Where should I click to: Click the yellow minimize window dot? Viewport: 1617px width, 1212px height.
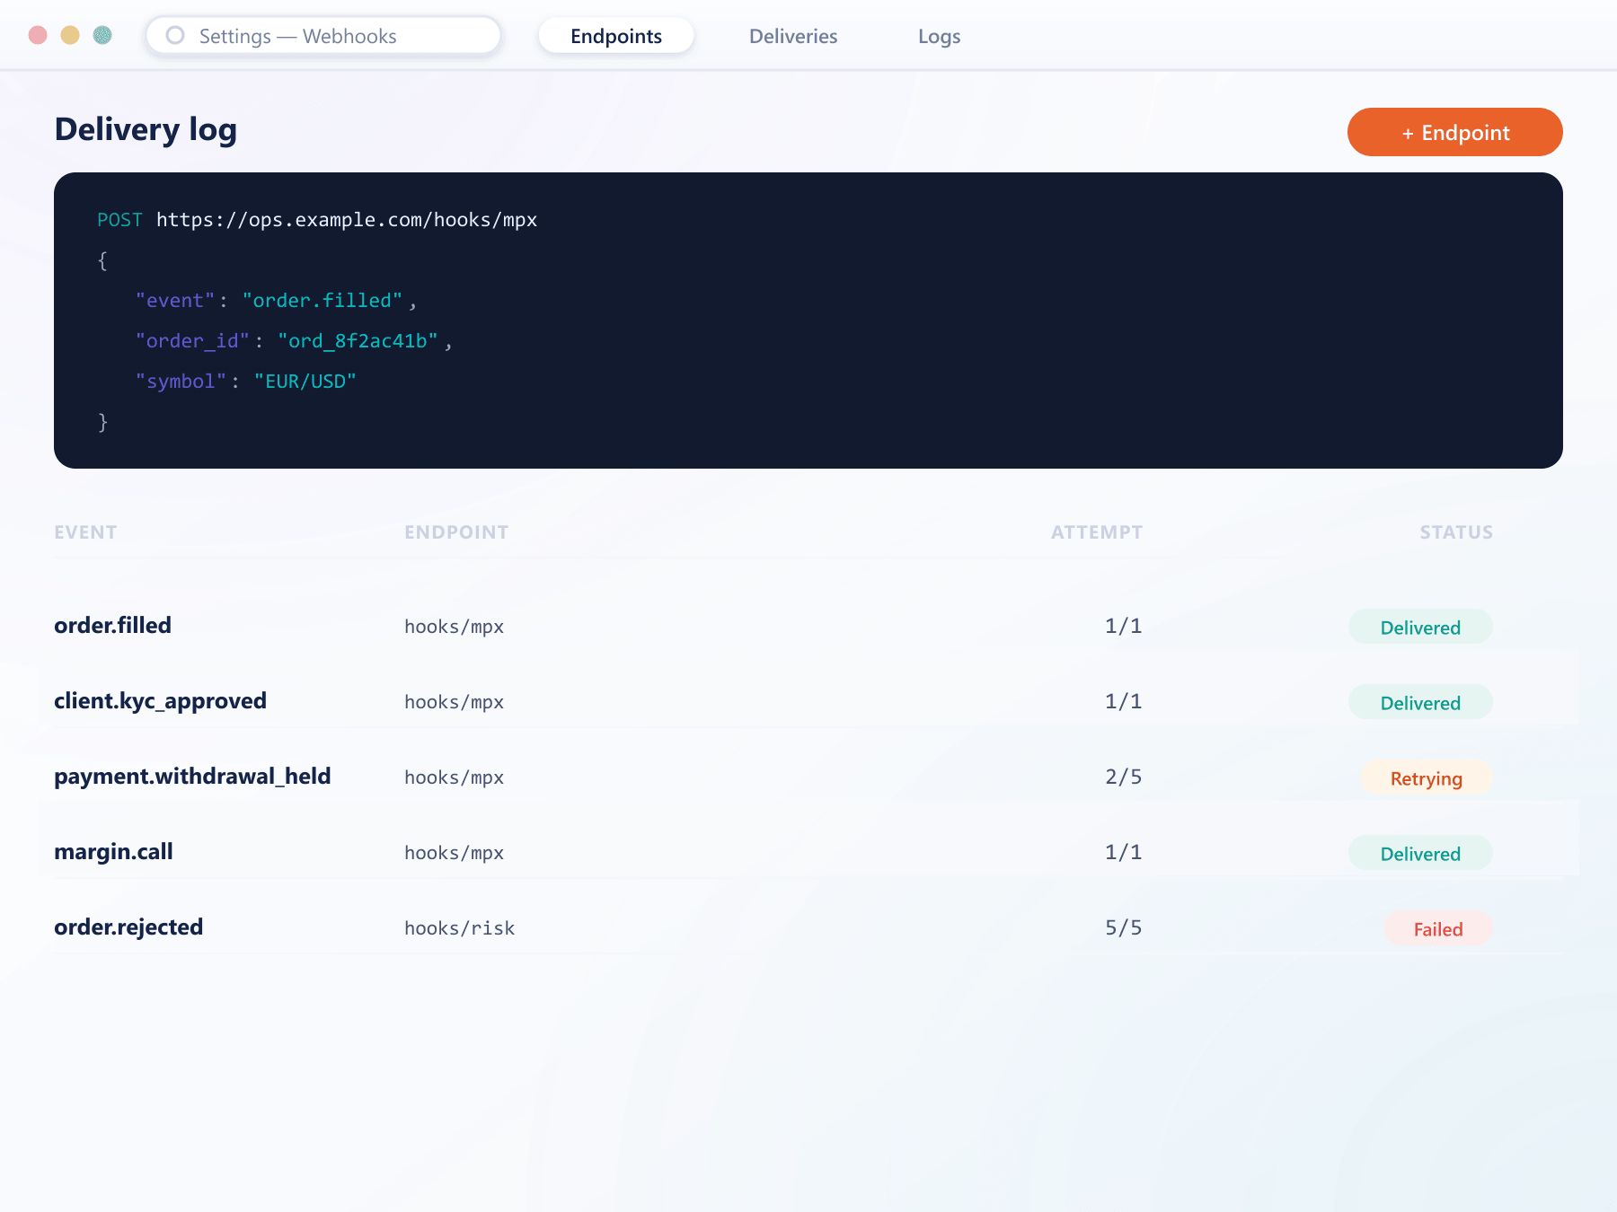point(70,35)
